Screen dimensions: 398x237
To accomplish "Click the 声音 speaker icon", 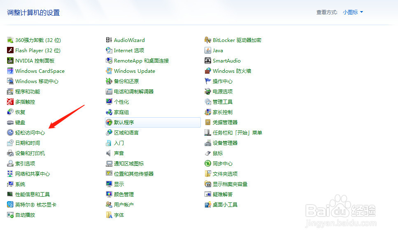I will [x=109, y=153].
